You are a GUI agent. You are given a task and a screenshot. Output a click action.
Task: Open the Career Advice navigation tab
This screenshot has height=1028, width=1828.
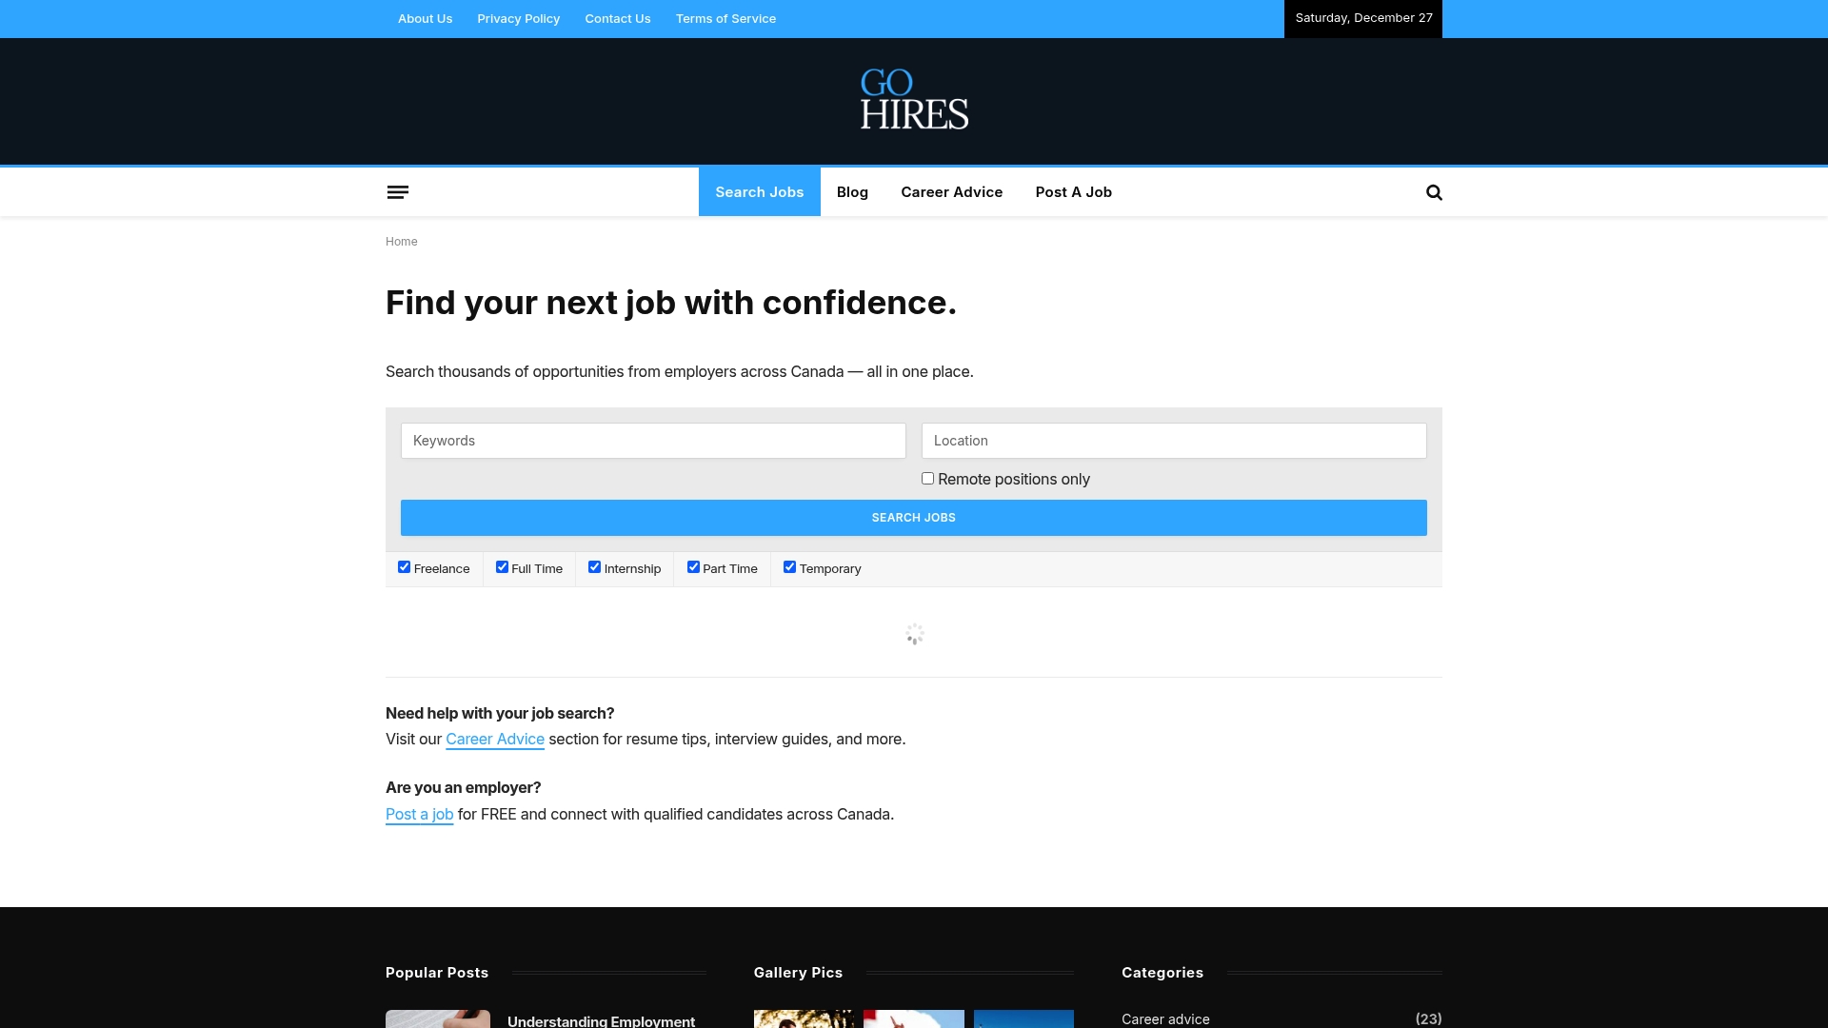pyautogui.click(x=951, y=191)
